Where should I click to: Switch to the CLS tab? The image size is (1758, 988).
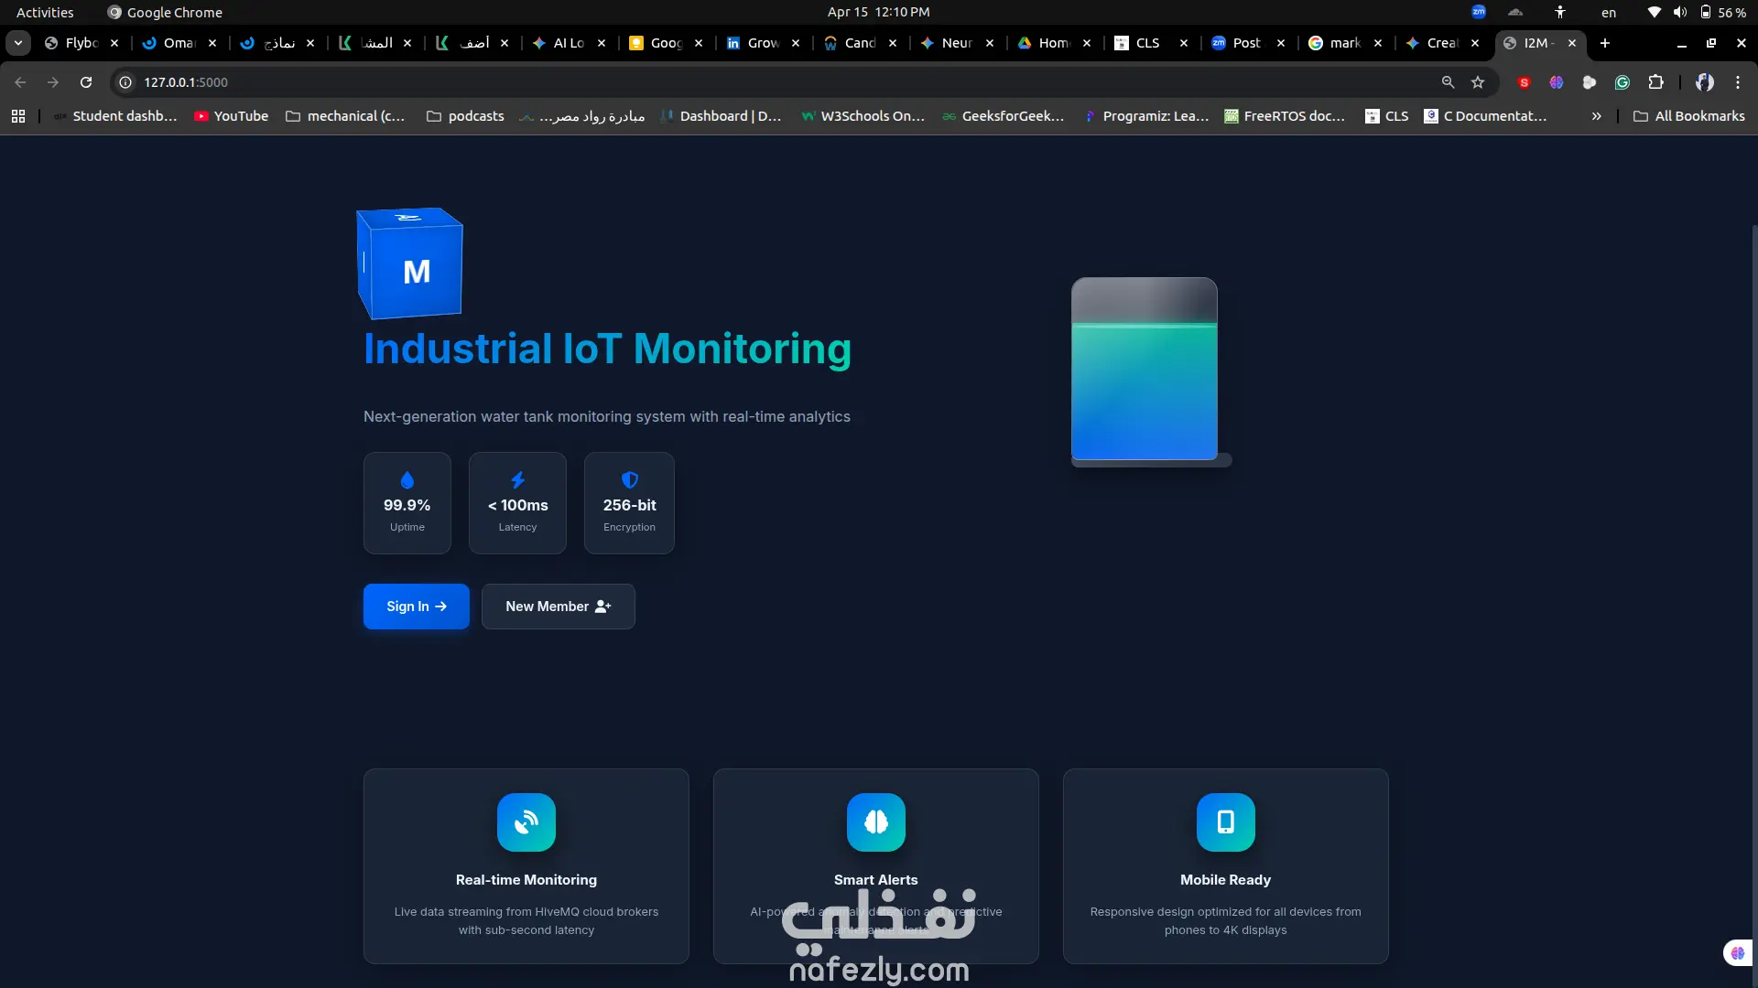coord(1146,43)
